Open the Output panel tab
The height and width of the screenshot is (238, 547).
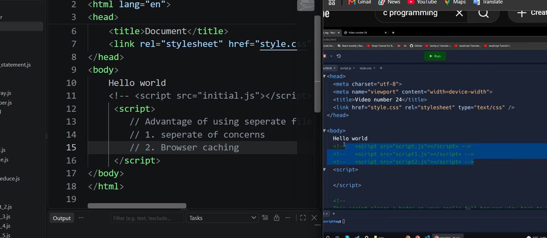coord(62,218)
